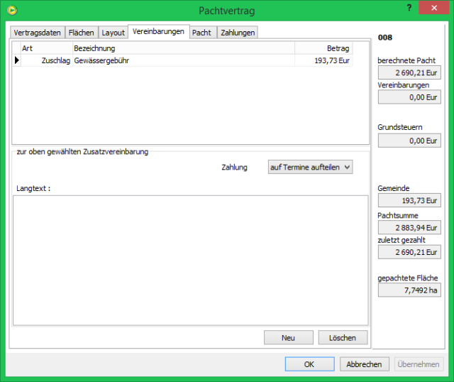The image size is (454, 382).
Task: Click the Neu button
Action: (x=288, y=338)
